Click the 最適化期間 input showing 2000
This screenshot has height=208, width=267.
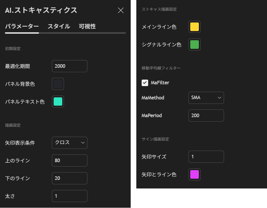[69, 66]
